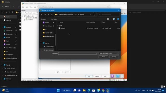Sort by Name column header
The image size is (166, 93).
click(61, 22)
